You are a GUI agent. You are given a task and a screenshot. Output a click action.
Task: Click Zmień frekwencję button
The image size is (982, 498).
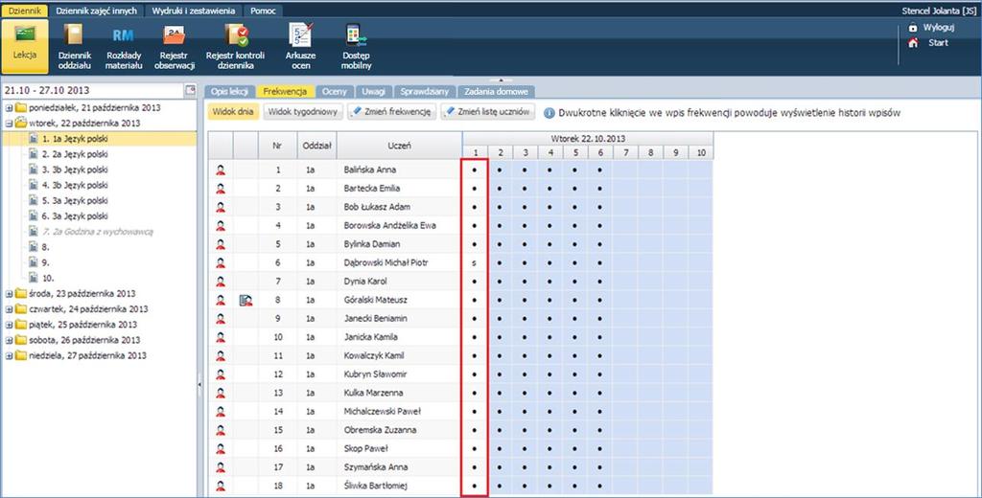pos(392,112)
